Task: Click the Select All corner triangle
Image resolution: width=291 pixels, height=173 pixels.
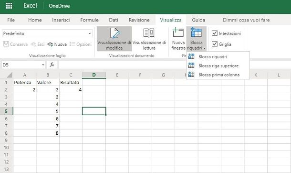Action: [x=10, y=75]
